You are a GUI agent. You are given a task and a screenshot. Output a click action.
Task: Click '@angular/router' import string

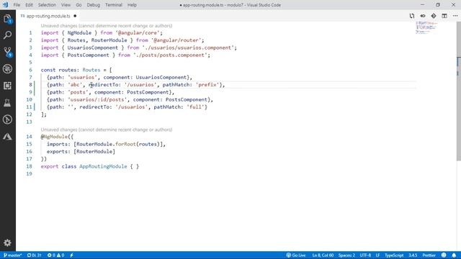coord(176,40)
